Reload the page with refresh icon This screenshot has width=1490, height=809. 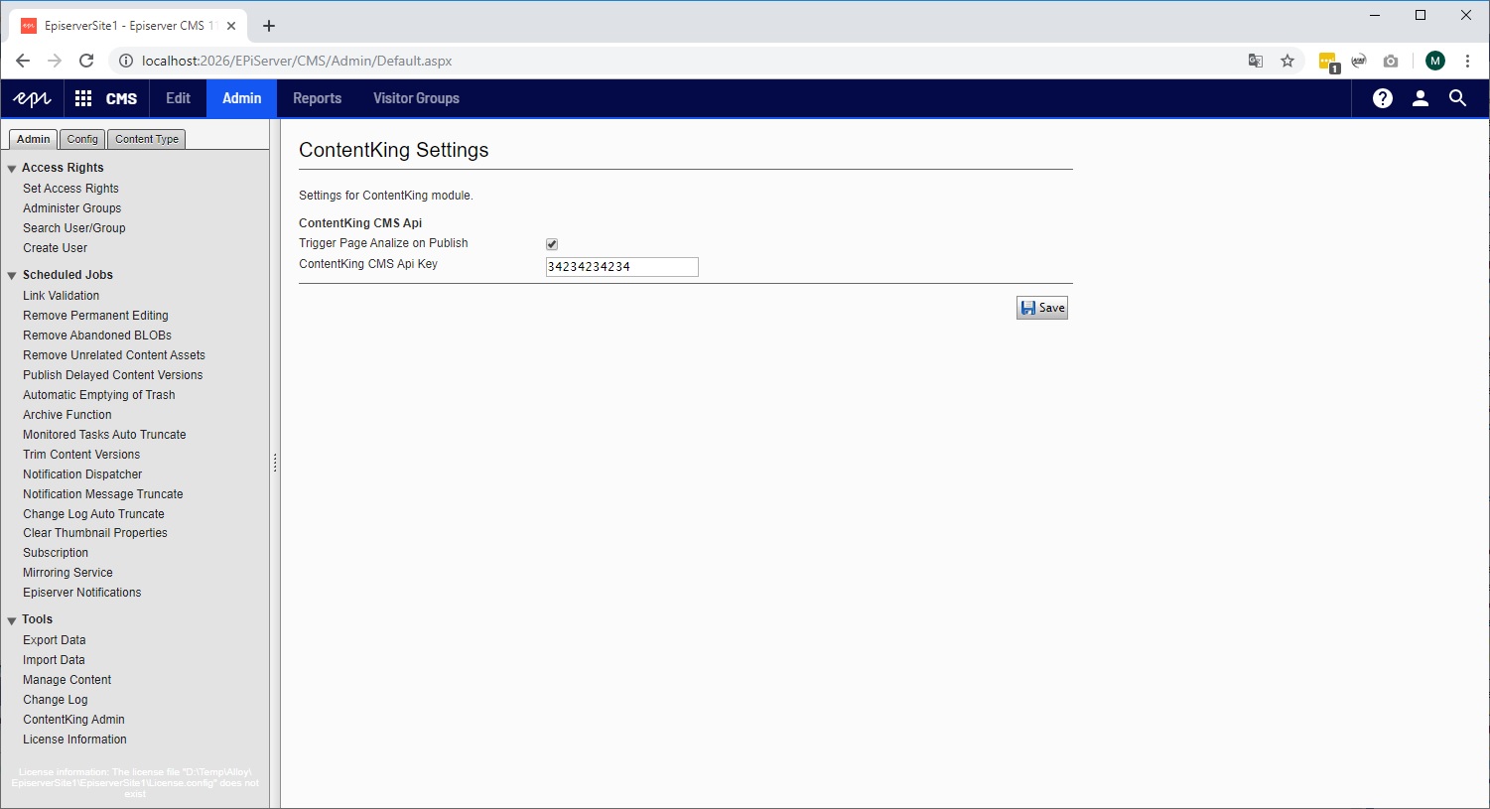(x=86, y=61)
